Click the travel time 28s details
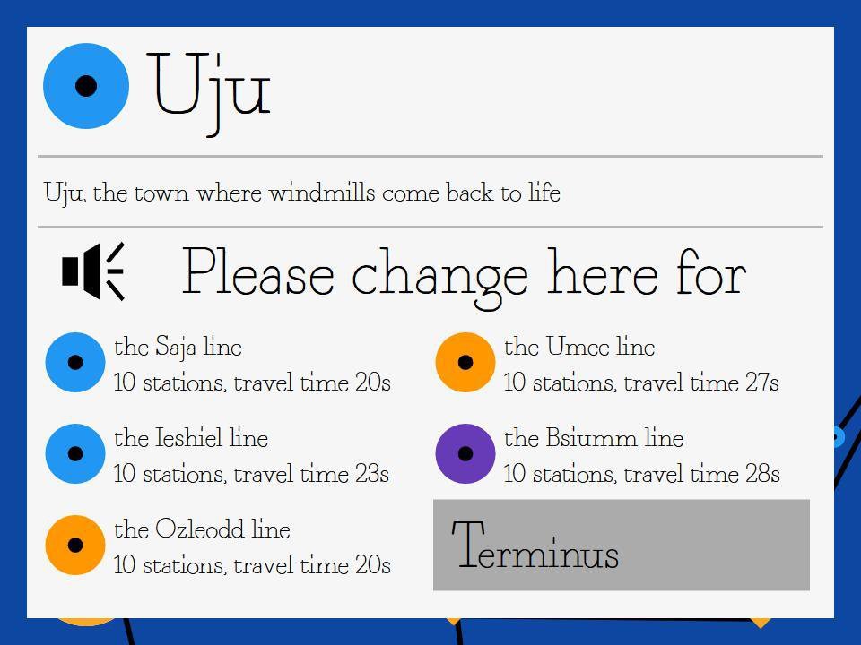The image size is (861, 645). (641, 474)
